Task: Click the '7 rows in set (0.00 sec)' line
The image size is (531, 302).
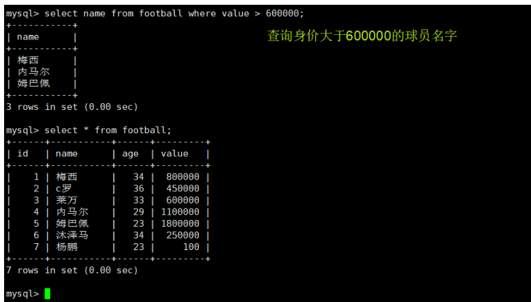Action: coord(72,270)
